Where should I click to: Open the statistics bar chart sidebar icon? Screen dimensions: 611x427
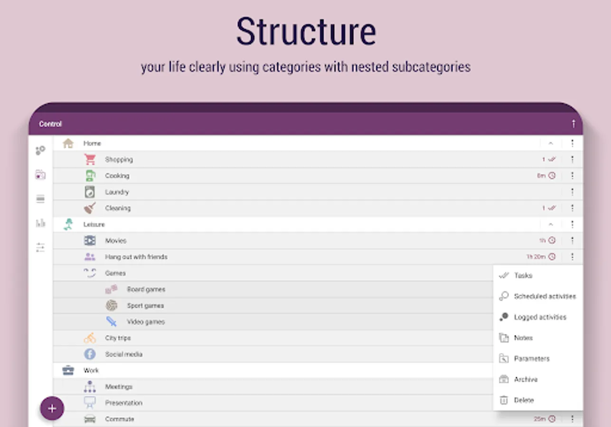[40, 223]
